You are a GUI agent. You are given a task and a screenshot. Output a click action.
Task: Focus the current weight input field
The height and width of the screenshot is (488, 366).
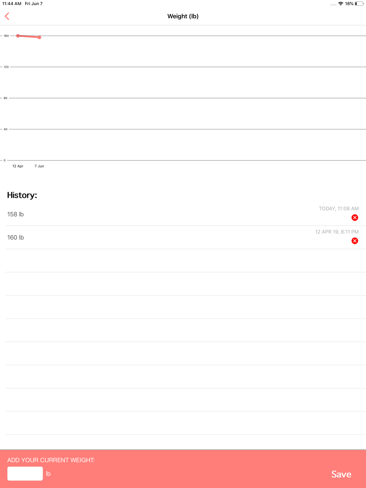coord(25,473)
